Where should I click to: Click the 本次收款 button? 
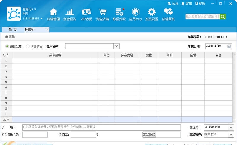point(149,135)
